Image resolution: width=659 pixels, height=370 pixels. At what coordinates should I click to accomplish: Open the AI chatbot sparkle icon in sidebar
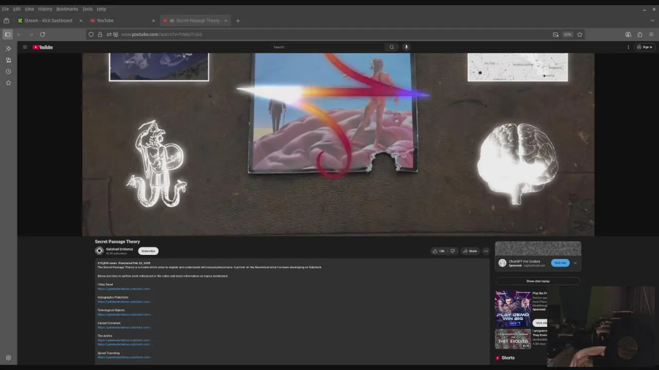[8, 48]
